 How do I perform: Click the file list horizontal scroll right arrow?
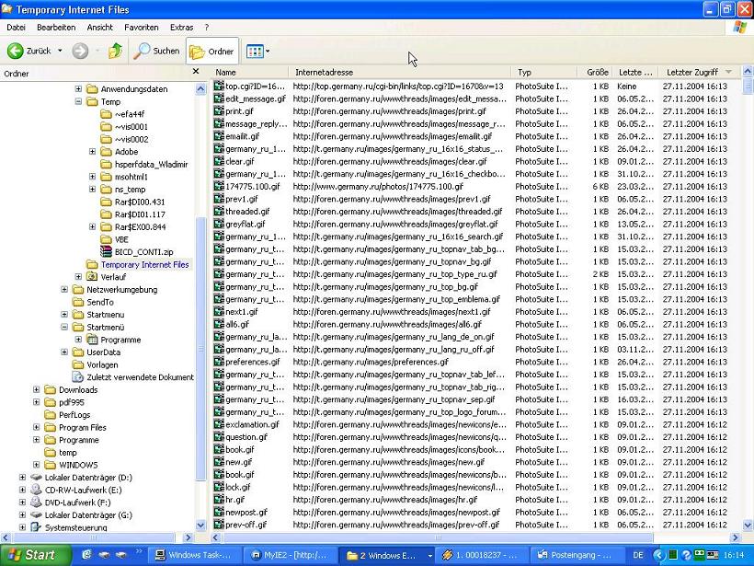tap(736, 537)
